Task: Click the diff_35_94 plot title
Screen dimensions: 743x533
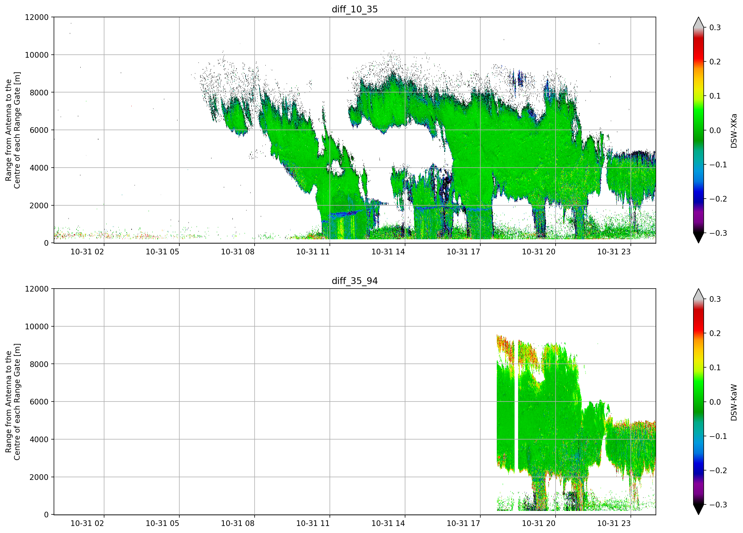Action: click(x=355, y=281)
